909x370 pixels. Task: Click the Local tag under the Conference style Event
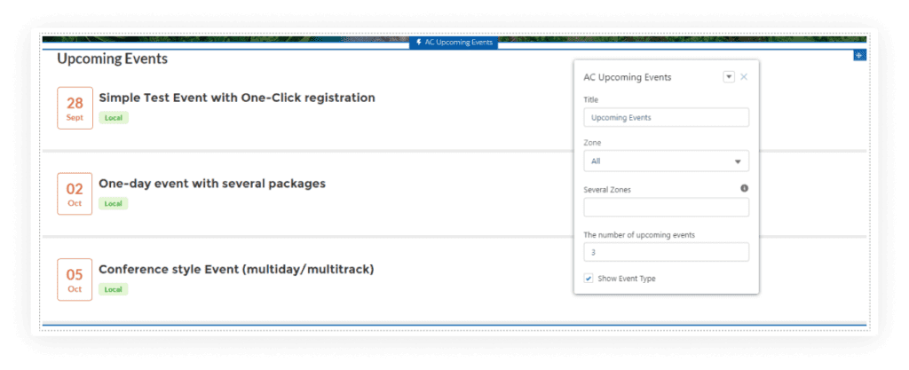point(113,289)
